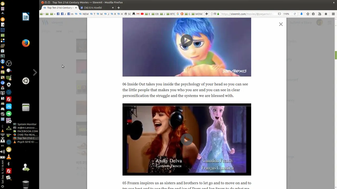This screenshot has width=337, height=189.
Task: Open the Telegram icon in the panel
Action: click(9, 114)
